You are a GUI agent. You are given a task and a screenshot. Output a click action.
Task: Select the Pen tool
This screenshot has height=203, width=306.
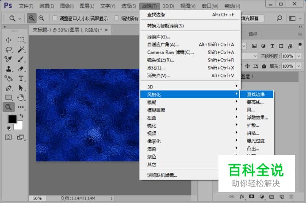pos(8,88)
